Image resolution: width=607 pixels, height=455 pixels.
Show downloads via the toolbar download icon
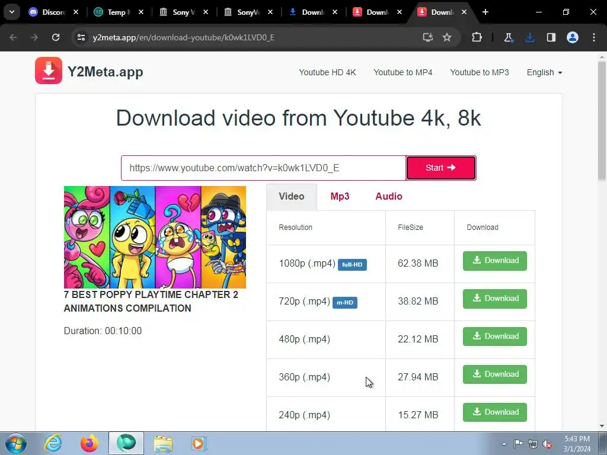point(529,37)
